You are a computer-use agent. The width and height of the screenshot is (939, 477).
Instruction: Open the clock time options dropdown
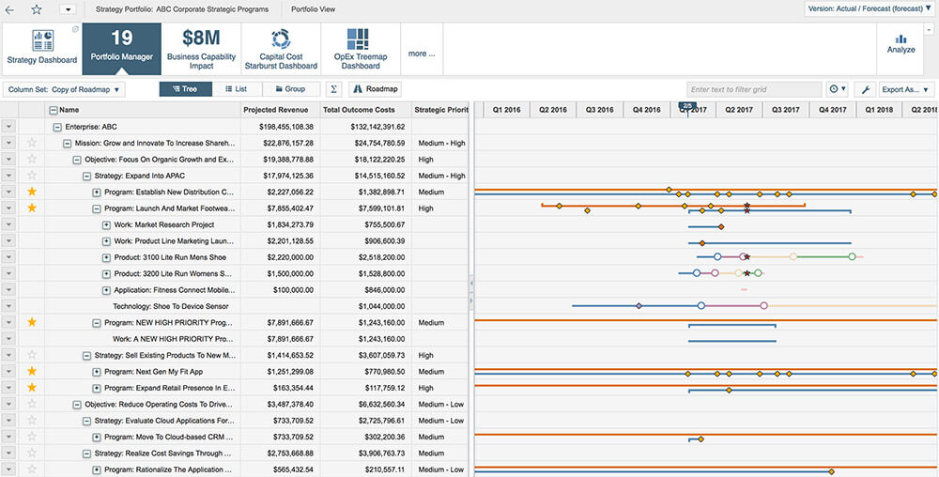pos(838,90)
